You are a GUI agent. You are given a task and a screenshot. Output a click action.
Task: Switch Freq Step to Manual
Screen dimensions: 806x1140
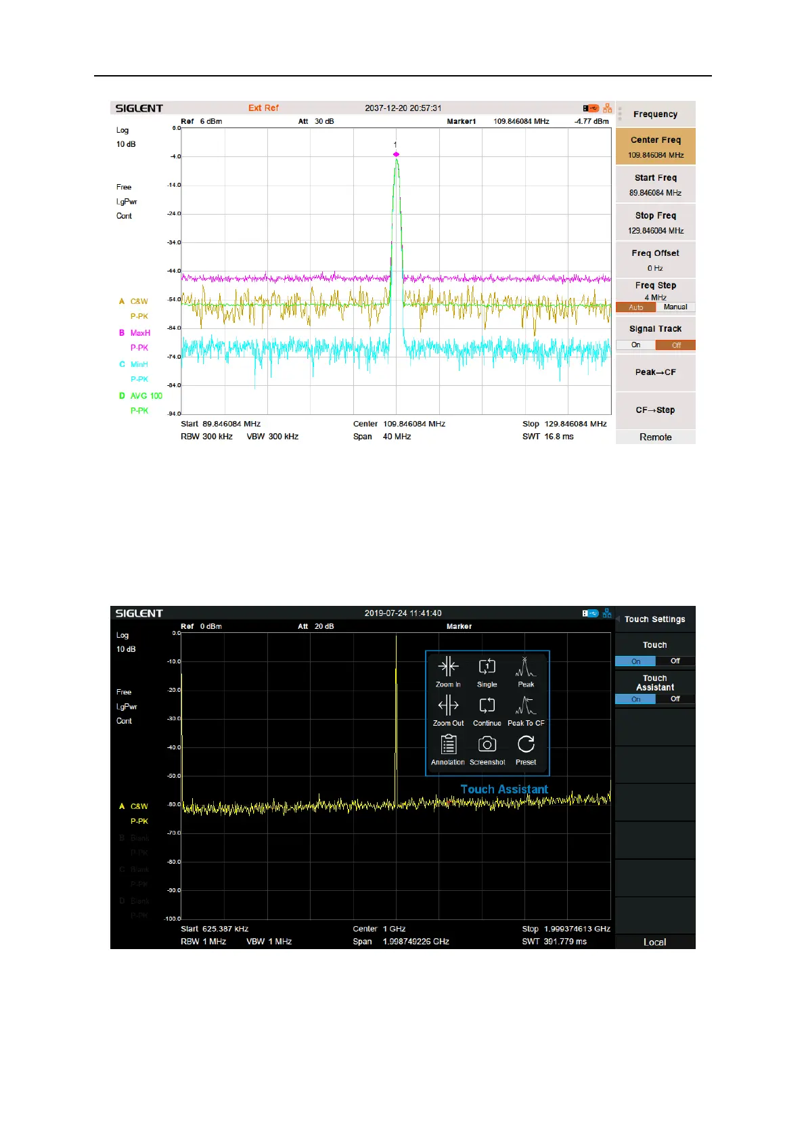coord(675,307)
